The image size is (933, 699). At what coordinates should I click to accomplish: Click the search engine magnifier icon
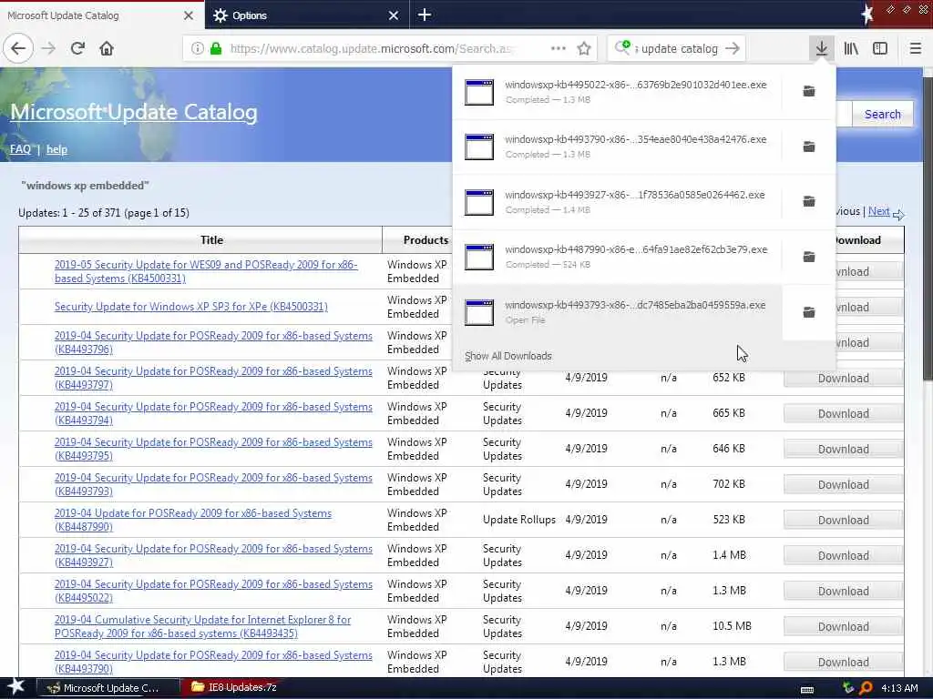coord(622,47)
